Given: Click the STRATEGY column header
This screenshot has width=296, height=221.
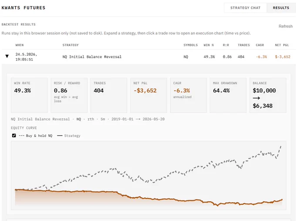Looking at the screenshot, I should pyautogui.click(x=71, y=45).
